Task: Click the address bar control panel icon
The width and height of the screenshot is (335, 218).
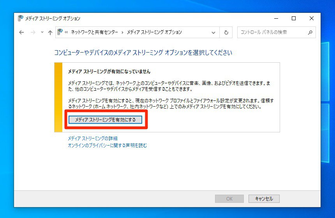Action: pos(60,32)
